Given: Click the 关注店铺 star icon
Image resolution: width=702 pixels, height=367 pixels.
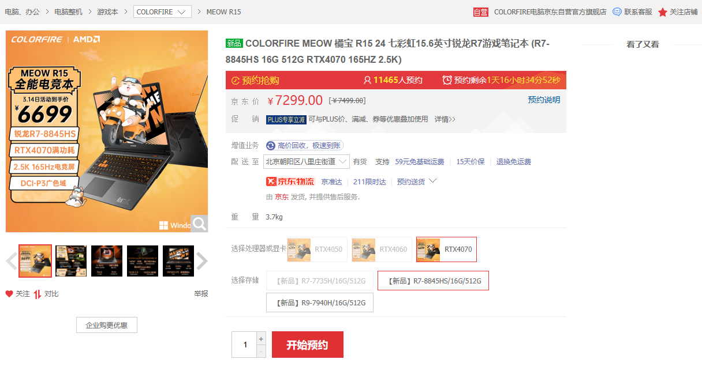Looking at the screenshot, I should tap(663, 12).
